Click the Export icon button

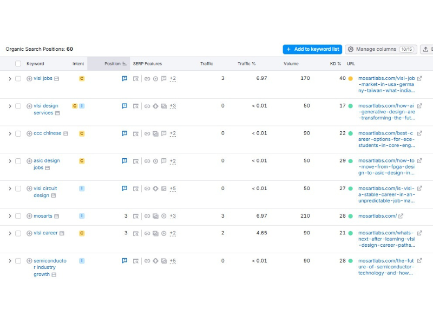pyautogui.click(x=427, y=49)
